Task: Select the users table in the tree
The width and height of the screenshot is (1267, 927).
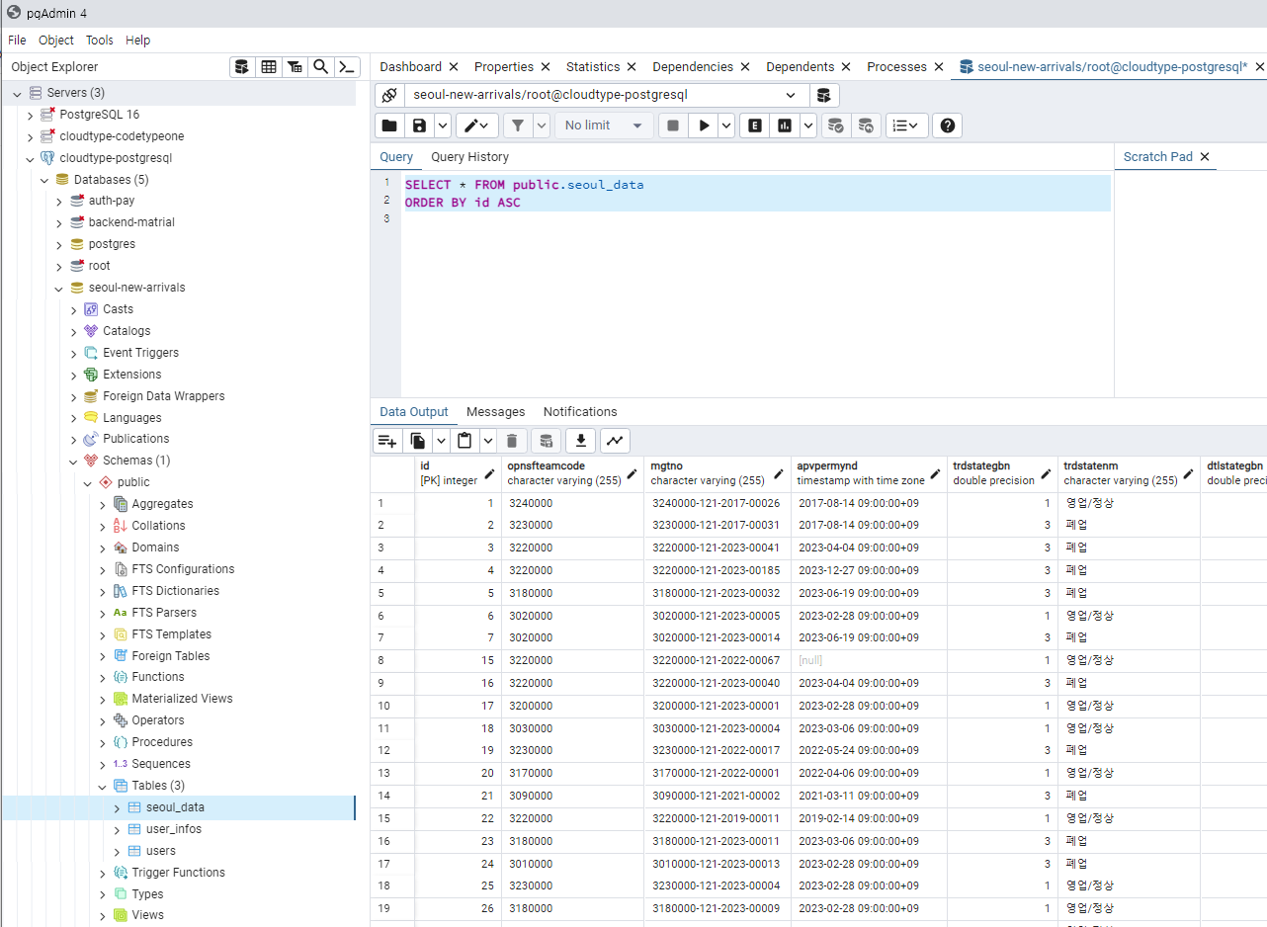Action: pos(161,851)
